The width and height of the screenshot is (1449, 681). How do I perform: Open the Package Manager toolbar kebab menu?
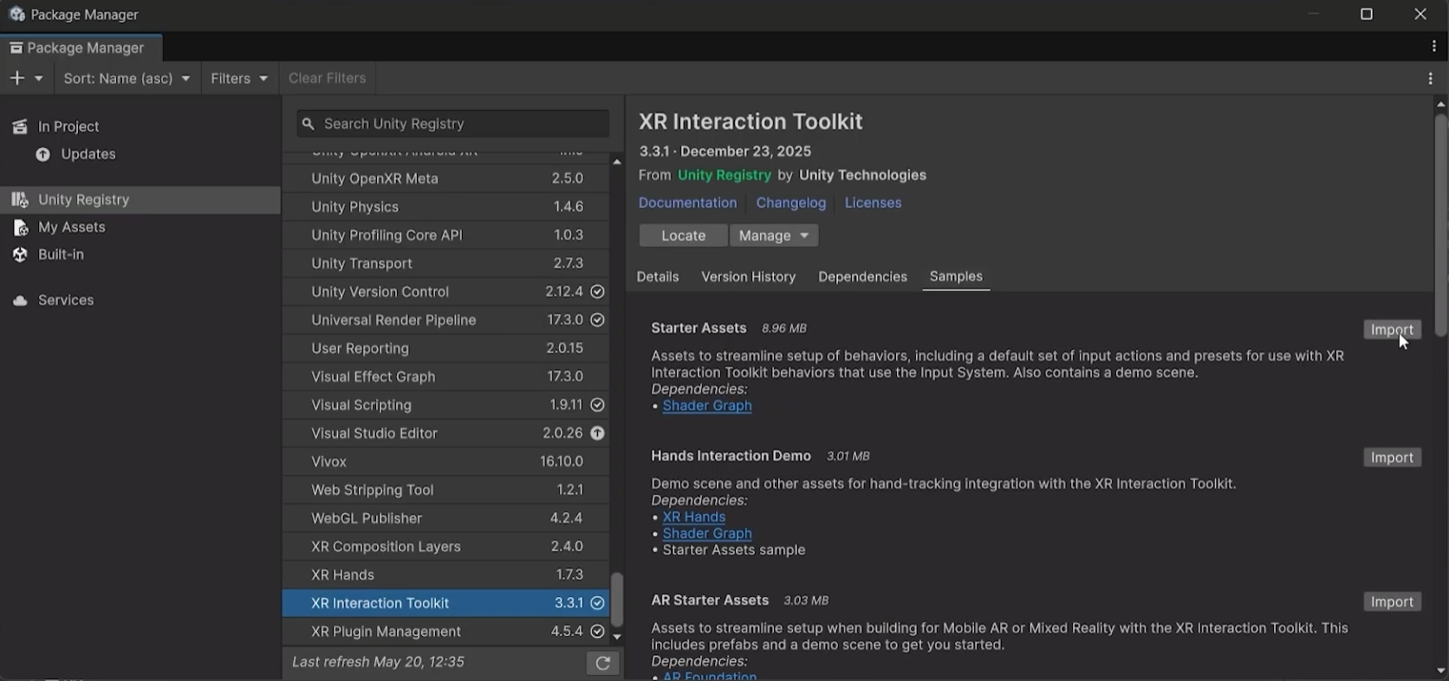pos(1430,78)
